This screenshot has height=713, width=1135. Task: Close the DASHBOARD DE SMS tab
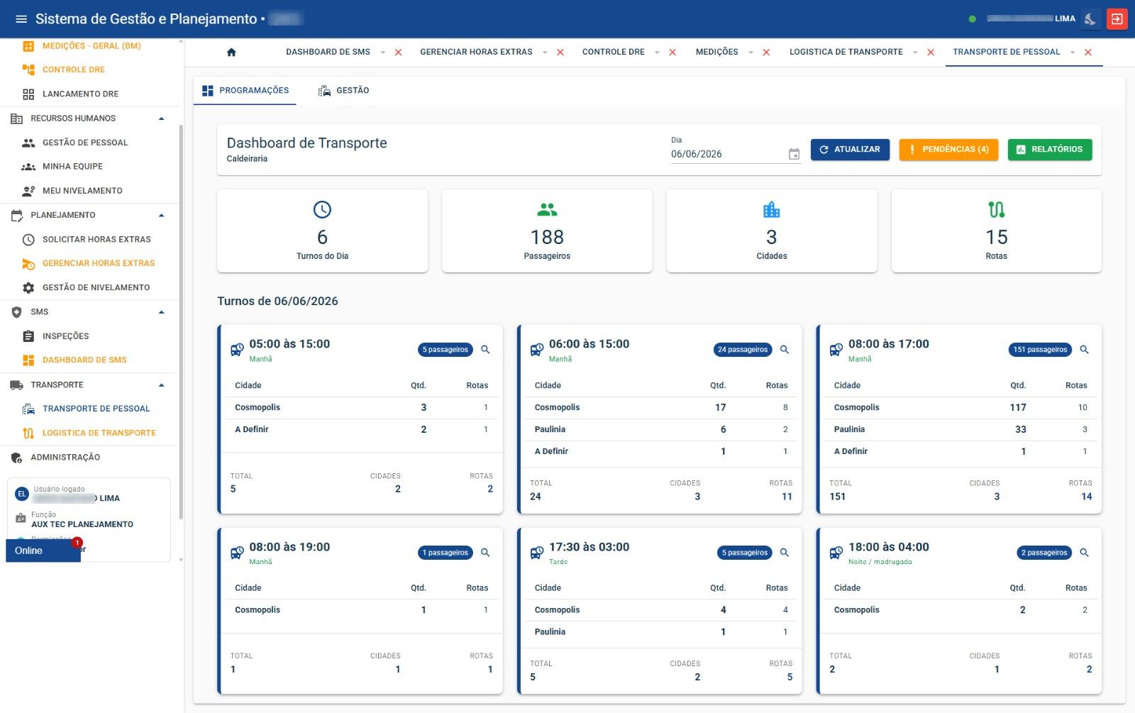(398, 52)
